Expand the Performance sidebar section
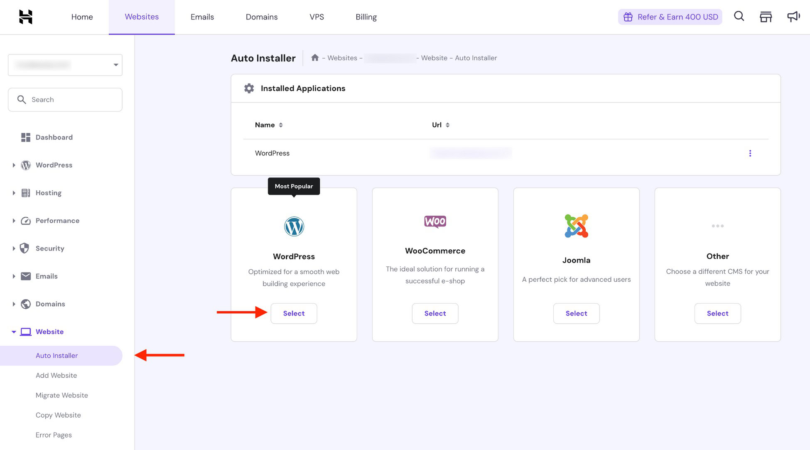 [14, 221]
